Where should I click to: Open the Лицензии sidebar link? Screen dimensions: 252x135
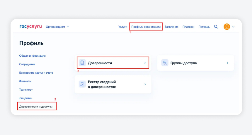[x=25, y=98]
